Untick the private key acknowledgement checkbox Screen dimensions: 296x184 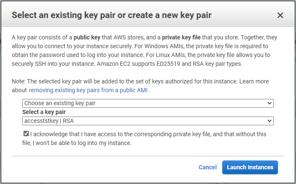click(26, 134)
